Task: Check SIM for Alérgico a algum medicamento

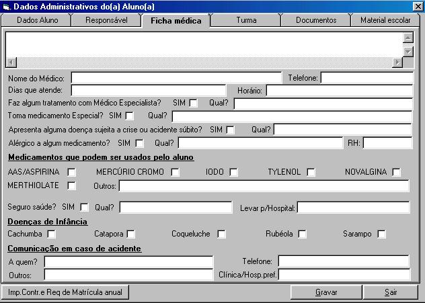Action: click(139, 143)
